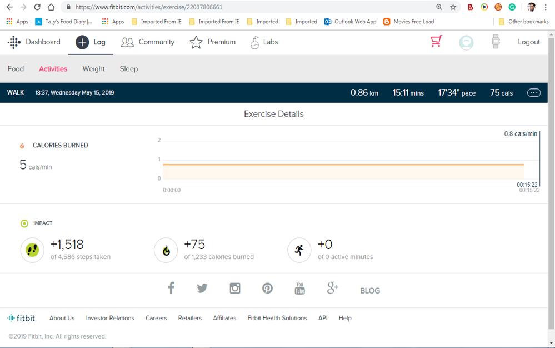Click the About Us footer link
The image size is (555, 348).
[x=62, y=318]
